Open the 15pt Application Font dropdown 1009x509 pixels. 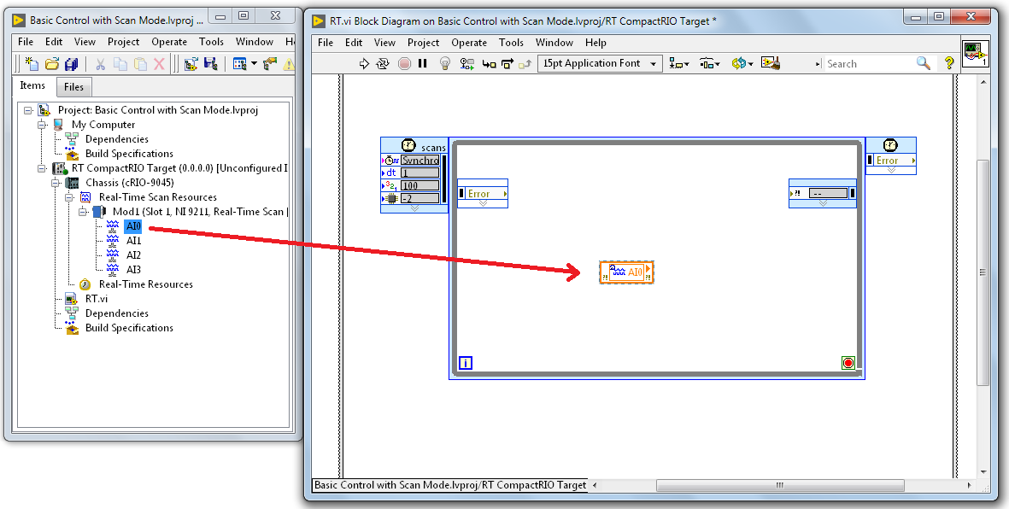tap(600, 63)
